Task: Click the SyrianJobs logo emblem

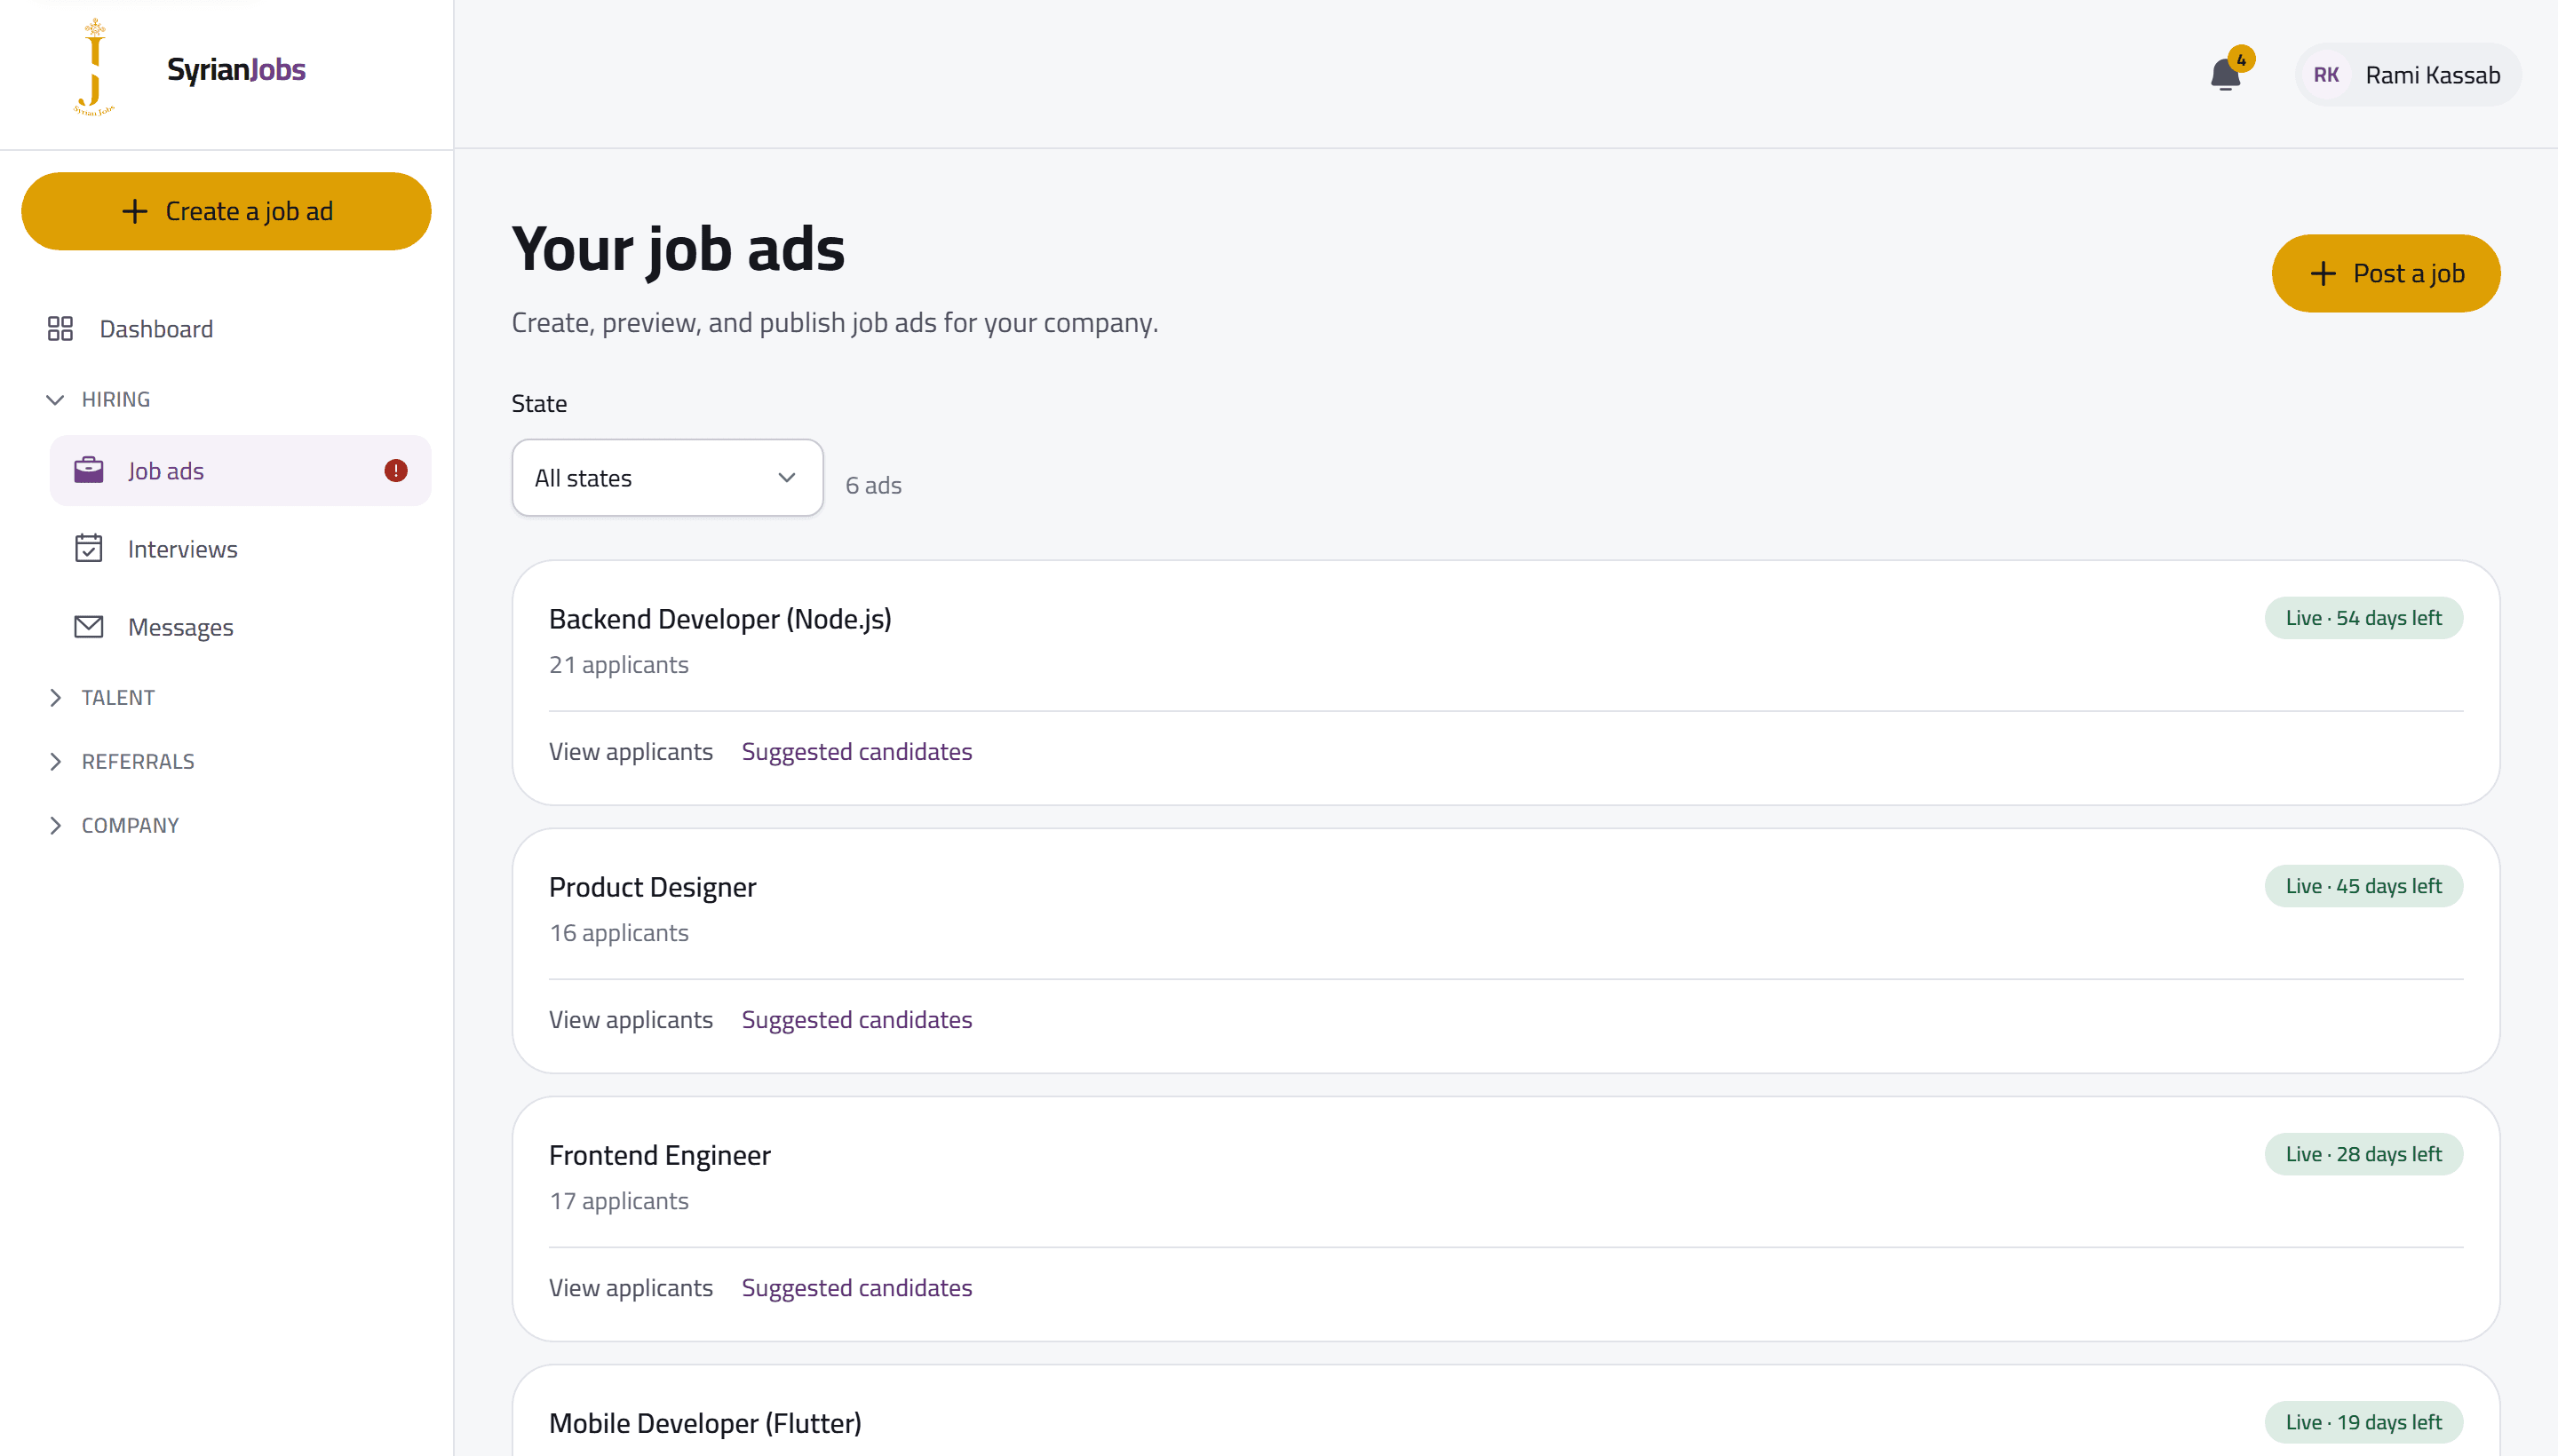Action: click(x=94, y=67)
